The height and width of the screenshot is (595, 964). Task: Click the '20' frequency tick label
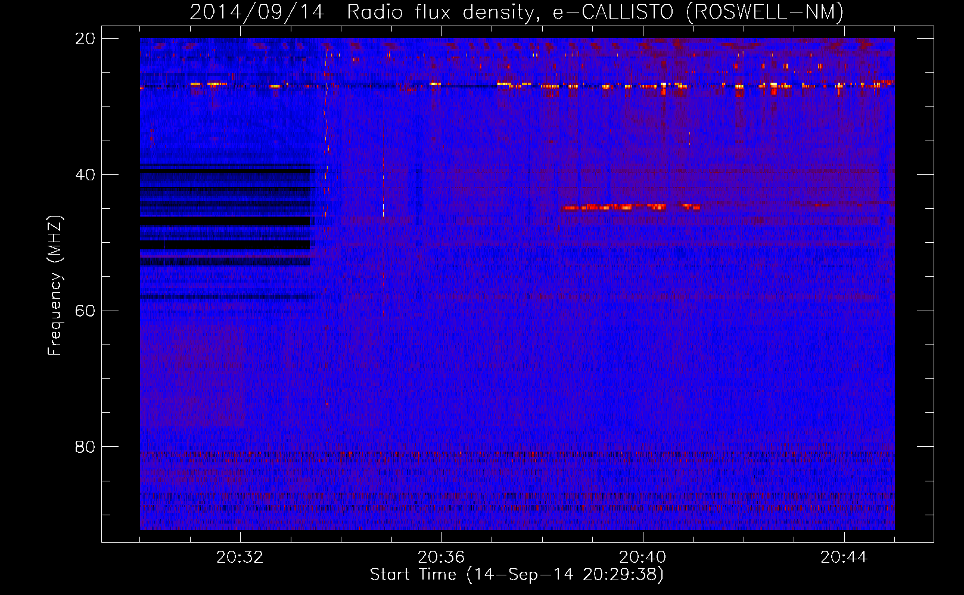[85, 39]
